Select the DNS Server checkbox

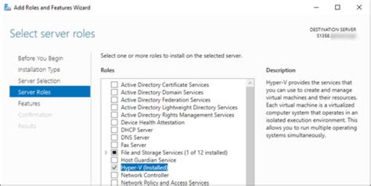coord(114,137)
